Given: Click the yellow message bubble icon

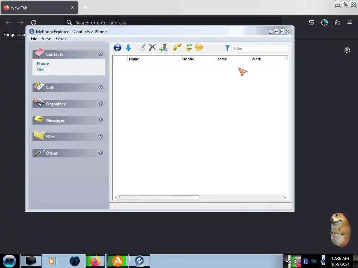Looking at the screenshot, I should (x=199, y=47).
